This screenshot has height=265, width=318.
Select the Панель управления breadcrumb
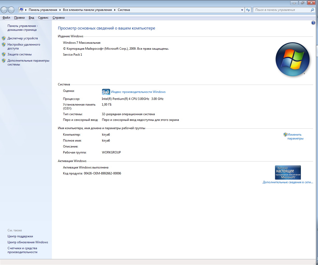(43, 10)
